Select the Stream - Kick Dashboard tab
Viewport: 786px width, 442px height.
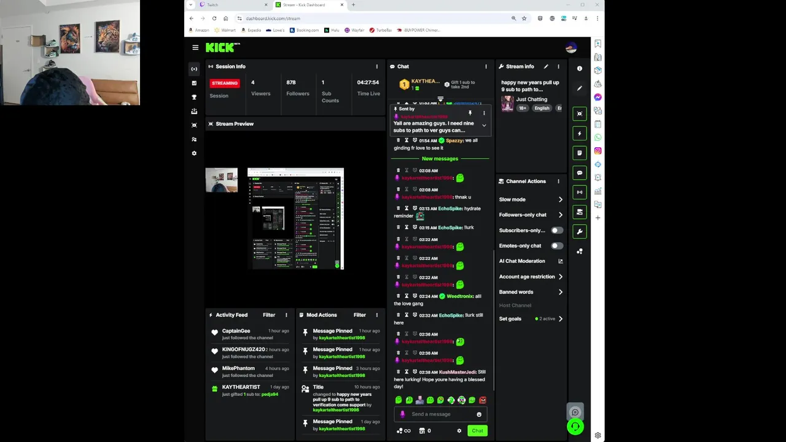coord(309,5)
